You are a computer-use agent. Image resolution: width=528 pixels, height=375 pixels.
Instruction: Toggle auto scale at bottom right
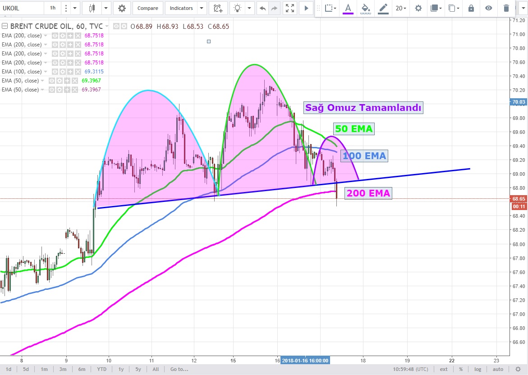tap(498, 369)
